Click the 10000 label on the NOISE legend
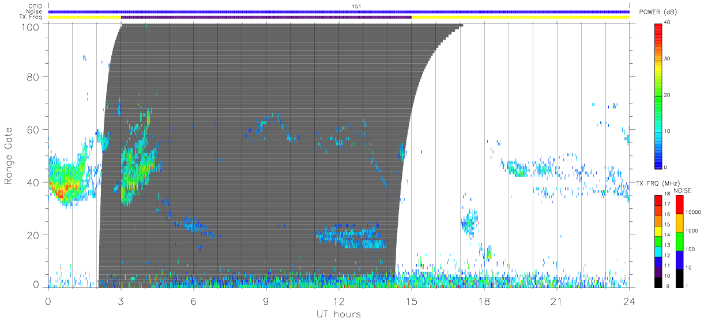Screen dimensions: 708x326 694,212
